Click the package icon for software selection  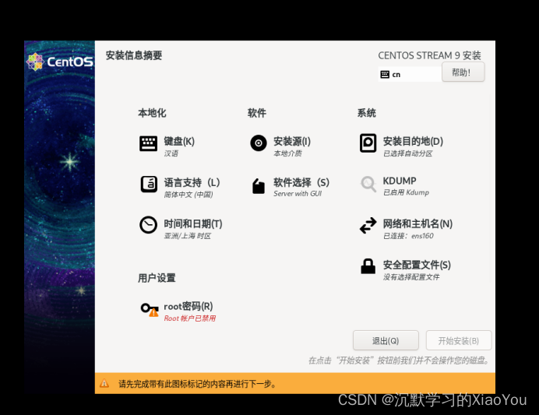[259, 186]
